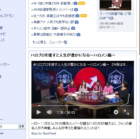Open ニュース一覧 link
The image size is (140, 139).
click(58, 42)
